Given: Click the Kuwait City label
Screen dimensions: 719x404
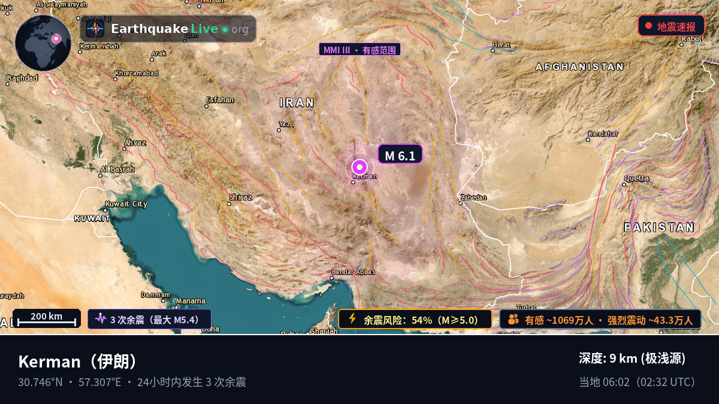Looking at the screenshot, I should click(x=126, y=204).
